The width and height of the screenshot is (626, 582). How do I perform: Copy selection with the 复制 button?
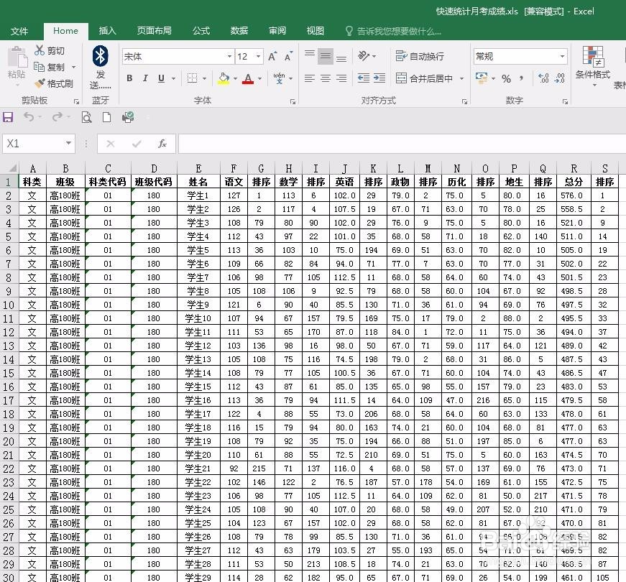(x=50, y=67)
